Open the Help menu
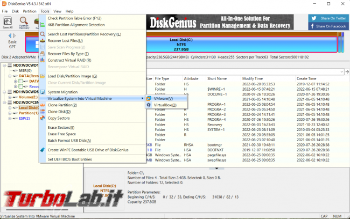 pyautogui.click(x=69, y=11)
